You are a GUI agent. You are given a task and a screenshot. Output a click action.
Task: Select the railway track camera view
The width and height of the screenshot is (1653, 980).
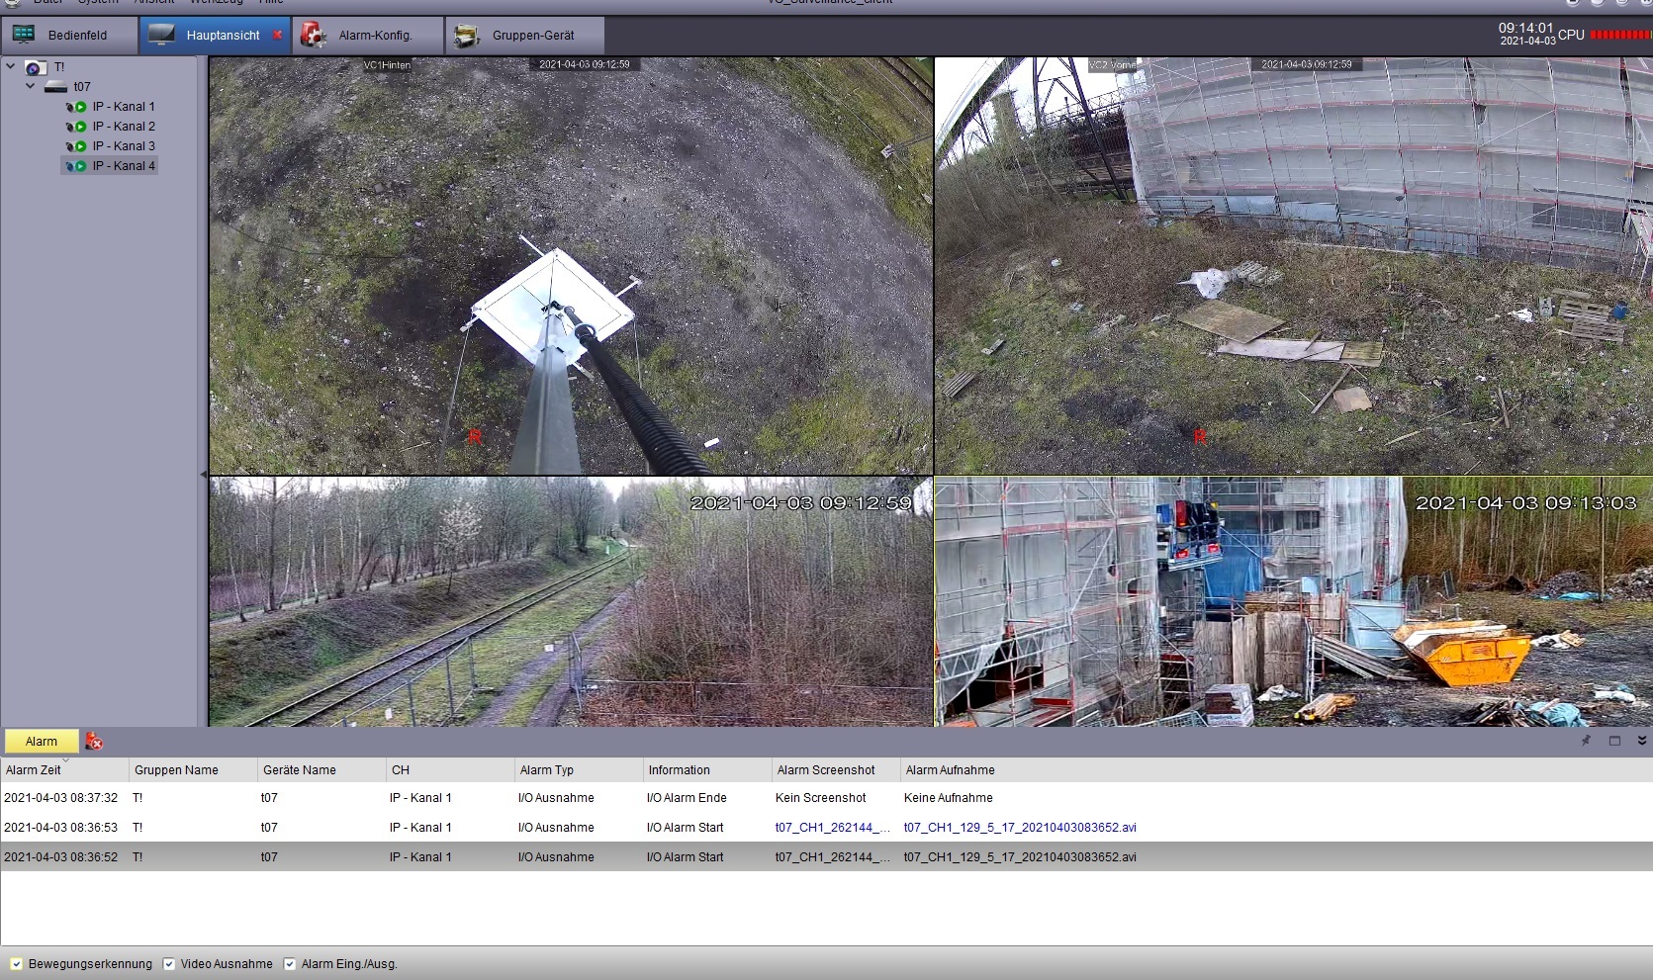coord(571,601)
